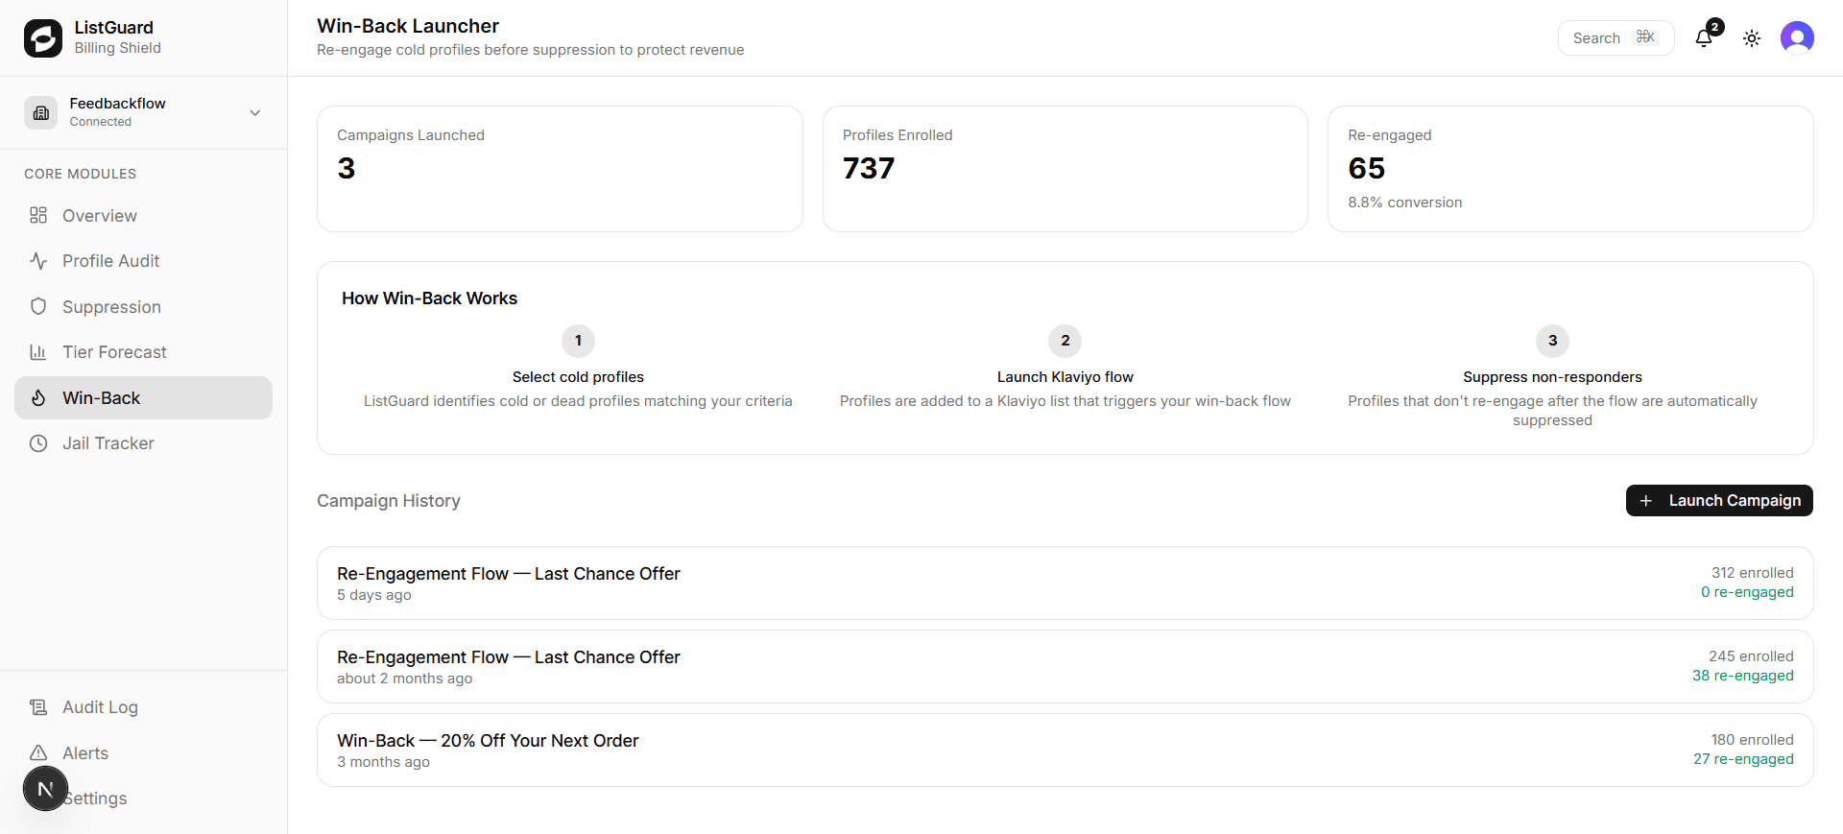Screen dimensions: 1843x834
Task: Open the Win-Back 20% Off campaign
Action: tap(1065, 751)
